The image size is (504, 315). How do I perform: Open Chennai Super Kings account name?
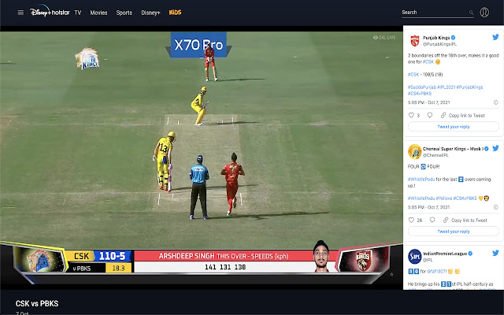[x=453, y=149]
